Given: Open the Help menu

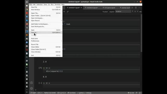Looking at the screenshot, I should click(x=63, y=4).
